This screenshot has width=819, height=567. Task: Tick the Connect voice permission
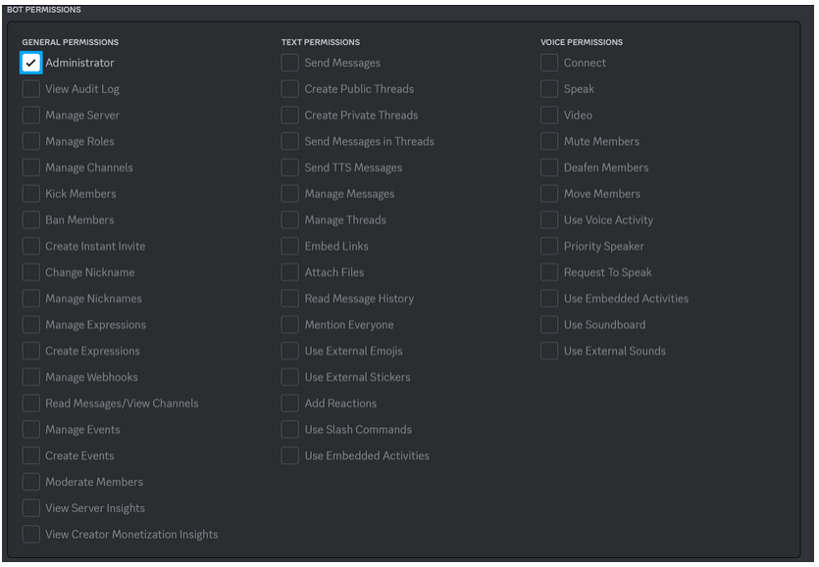click(x=549, y=63)
